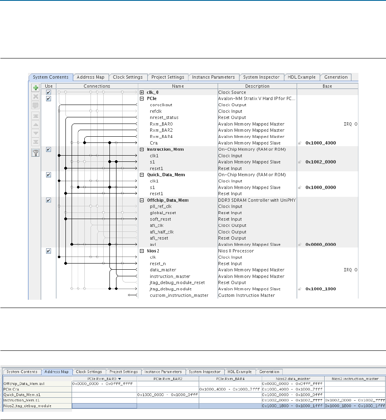
Task: Switch to the unselected System Contents tab
Action: click(22, 372)
